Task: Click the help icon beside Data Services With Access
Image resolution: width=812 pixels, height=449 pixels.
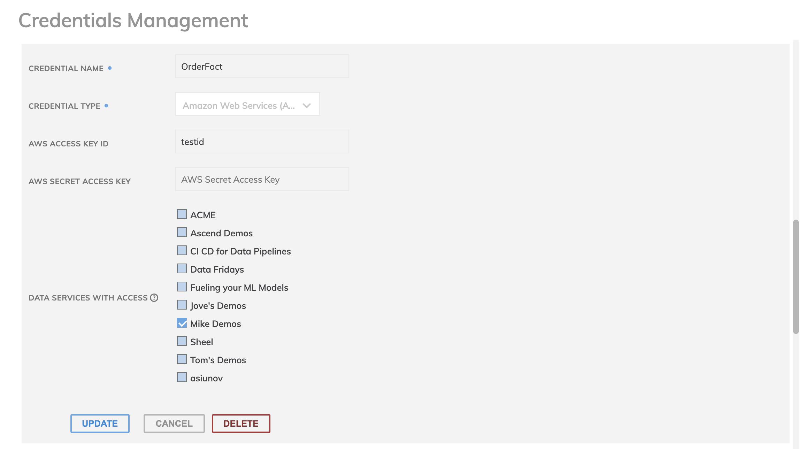Action: pyautogui.click(x=154, y=298)
